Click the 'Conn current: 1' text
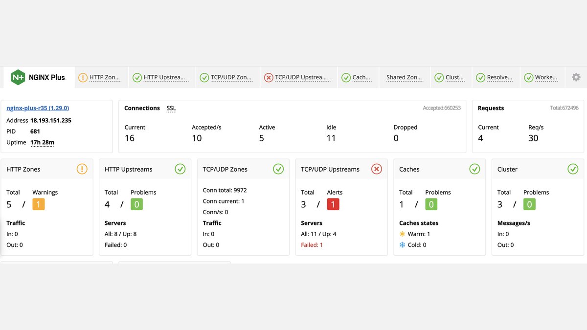The height and width of the screenshot is (330, 587). (x=224, y=201)
